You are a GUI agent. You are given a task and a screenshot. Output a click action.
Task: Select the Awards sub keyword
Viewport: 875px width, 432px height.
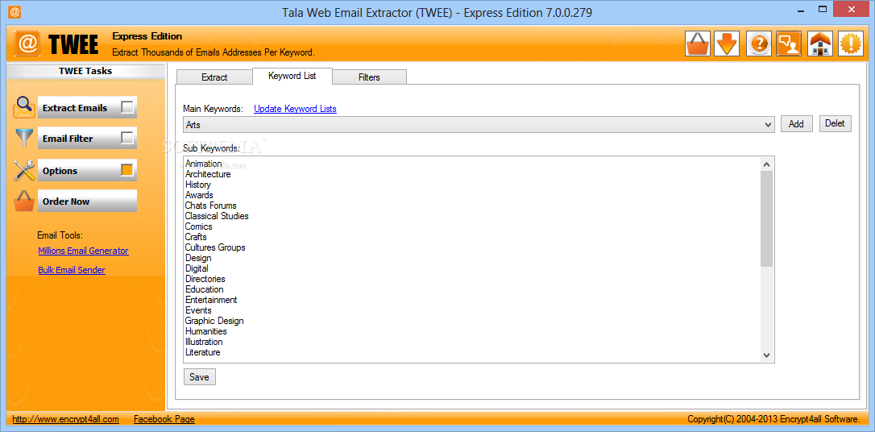[x=199, y=195]
